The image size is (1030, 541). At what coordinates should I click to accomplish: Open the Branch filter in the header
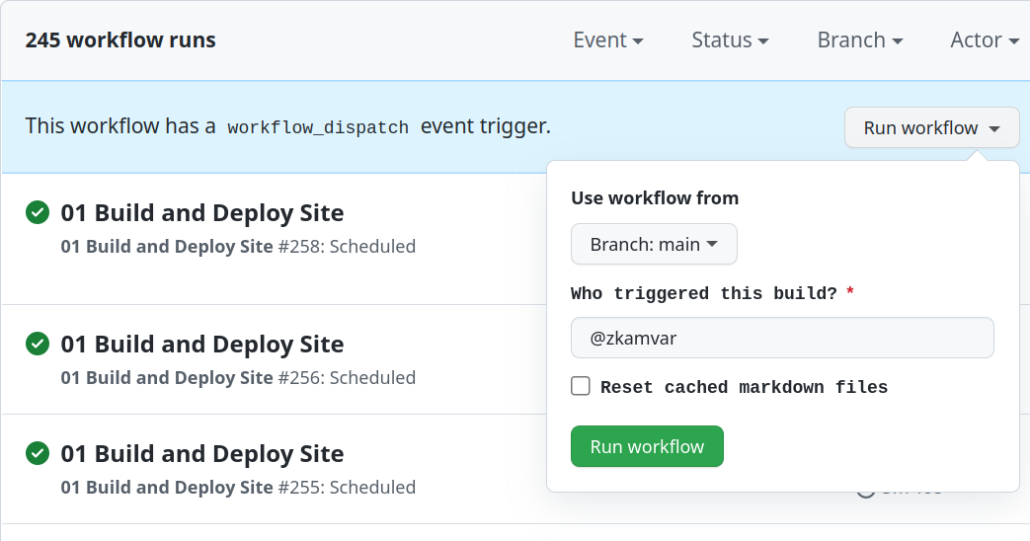click(x=859, y=40)
